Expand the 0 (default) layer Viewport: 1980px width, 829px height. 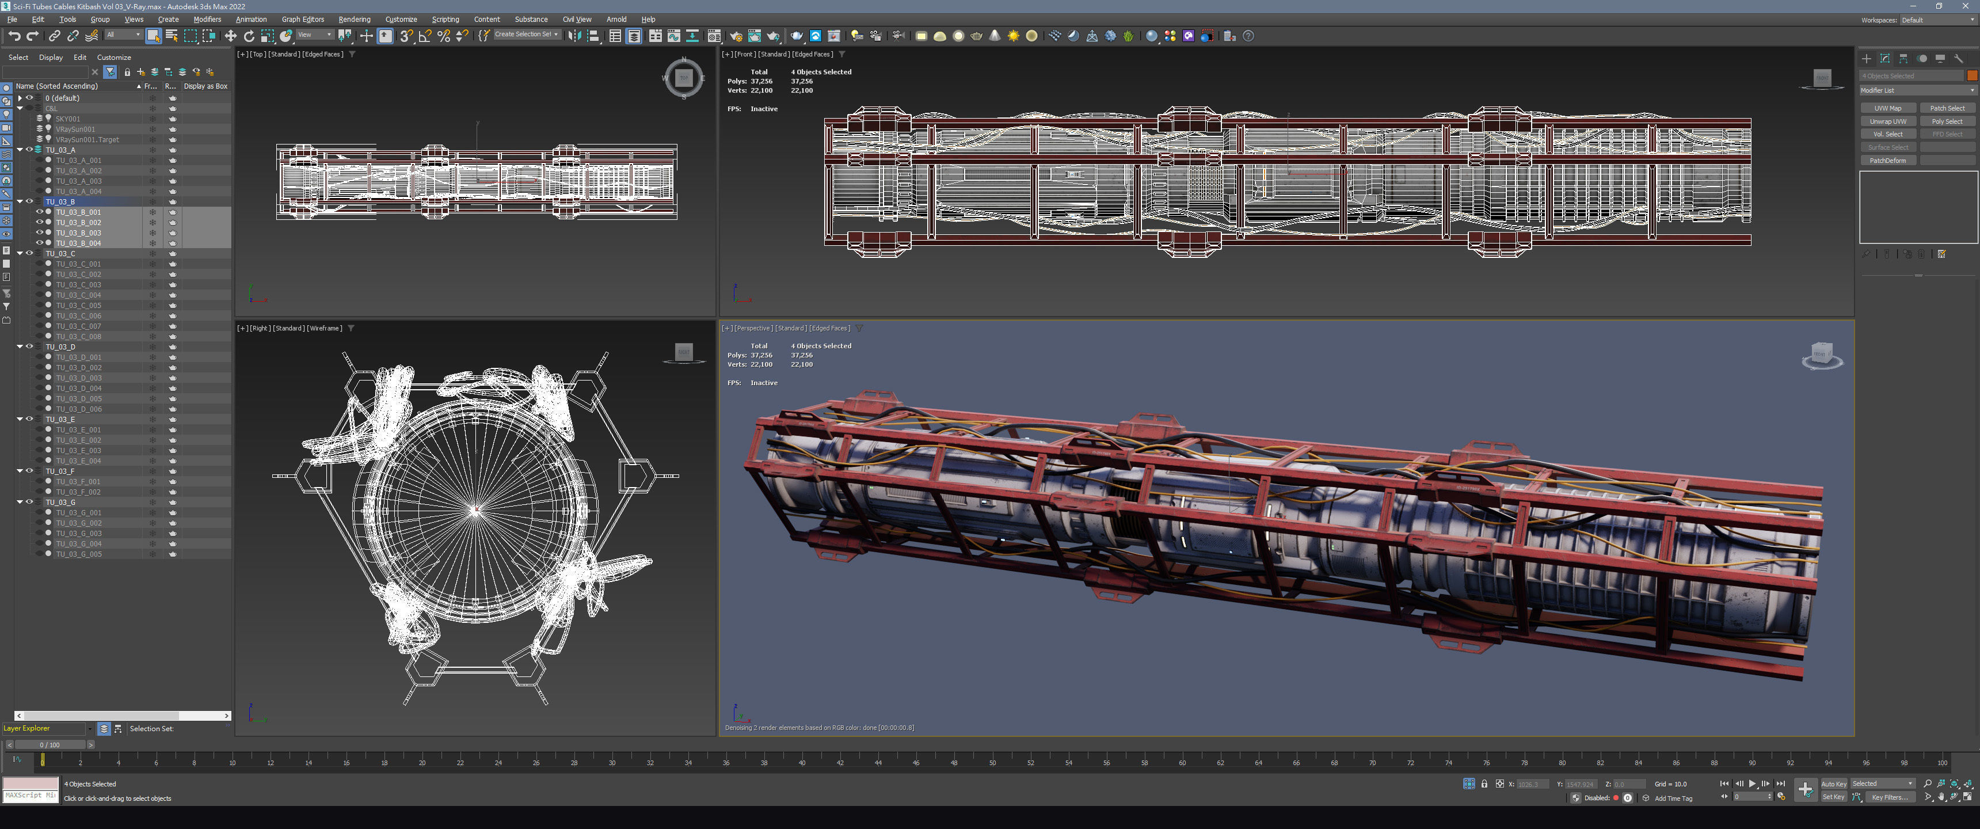coord(20,98)
